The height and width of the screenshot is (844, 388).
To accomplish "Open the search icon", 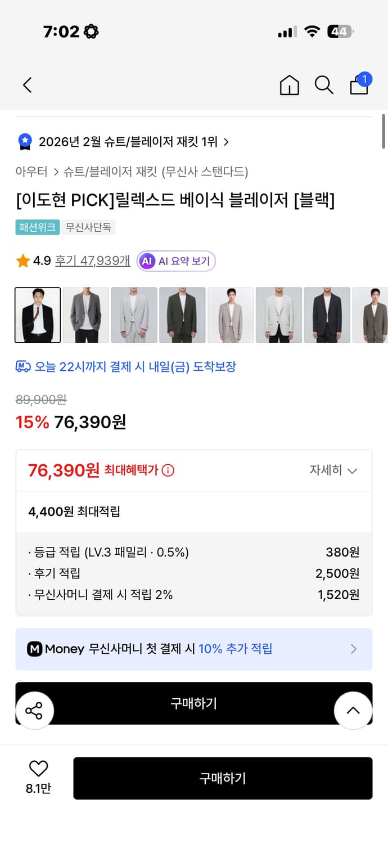I will coord(324,85).
